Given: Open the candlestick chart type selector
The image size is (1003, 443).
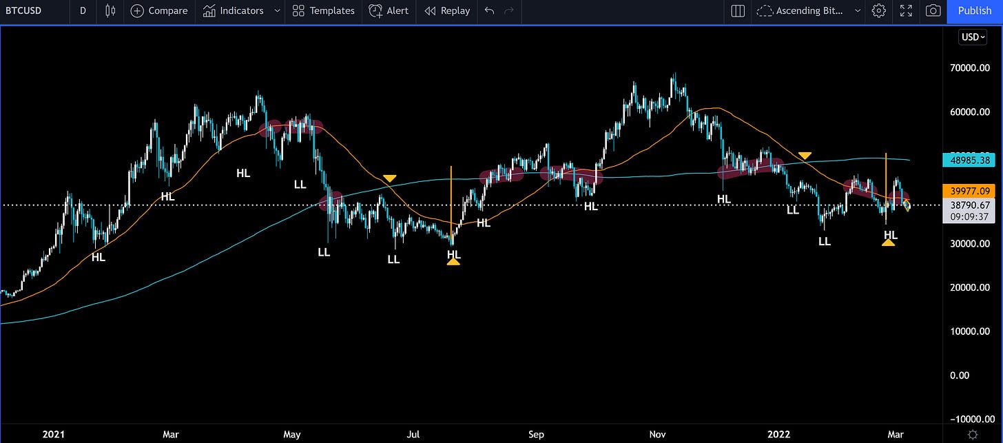Looking at the screenshot, I should pyautogui.click(x=110, y=10).
